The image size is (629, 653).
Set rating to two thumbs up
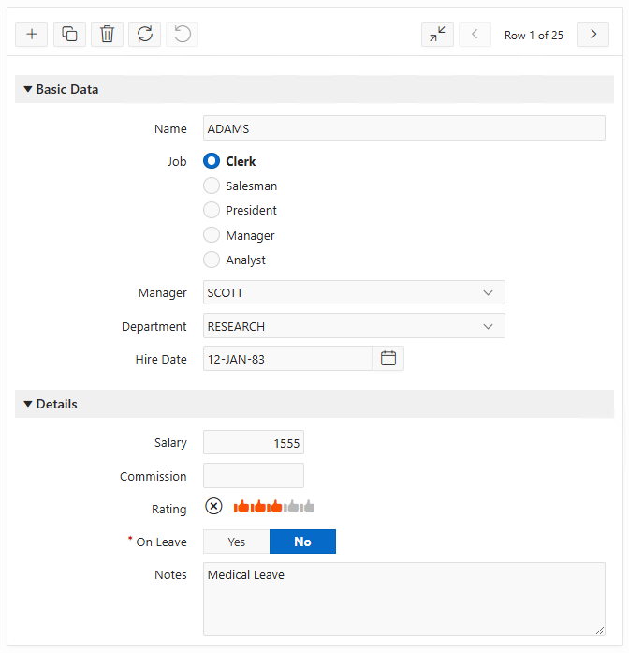(258, 507)
